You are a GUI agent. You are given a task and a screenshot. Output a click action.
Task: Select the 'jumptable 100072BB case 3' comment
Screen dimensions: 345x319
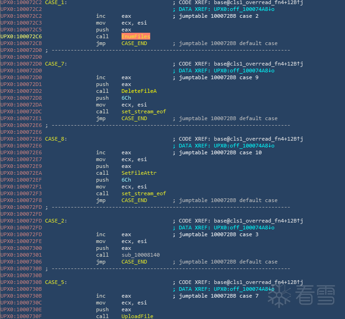coord(219,234)
